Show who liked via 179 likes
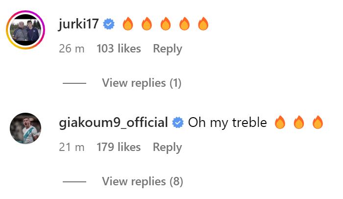The height and width of the screenshot is (199, 343). pyautogui.click(x=119, y=147)
